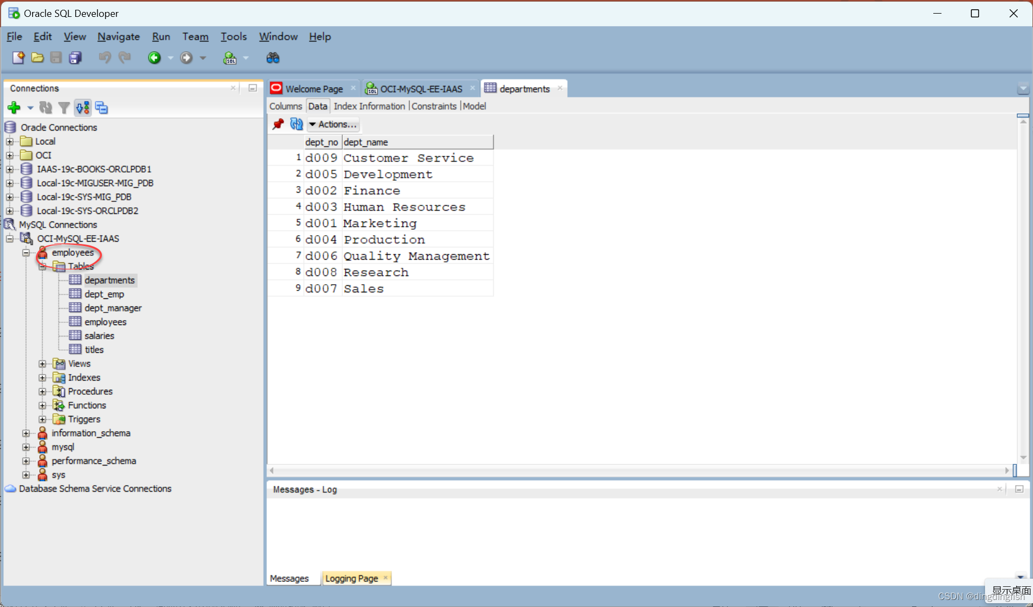Expand the OCI folder node

[10, 155]
